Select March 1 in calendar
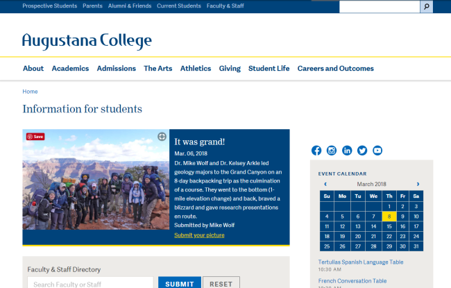The height and width of the screenshot is (288, 451). (389, 206)
